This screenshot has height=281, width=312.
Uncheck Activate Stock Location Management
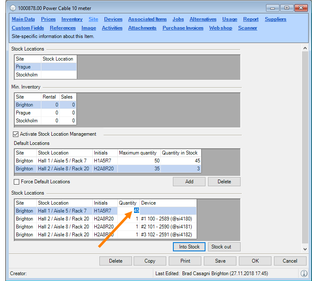[16, 134]
